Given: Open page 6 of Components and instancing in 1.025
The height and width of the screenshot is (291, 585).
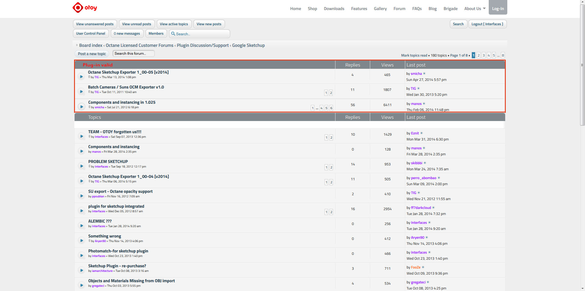Looking at the screenshot, I should [331, 108].
